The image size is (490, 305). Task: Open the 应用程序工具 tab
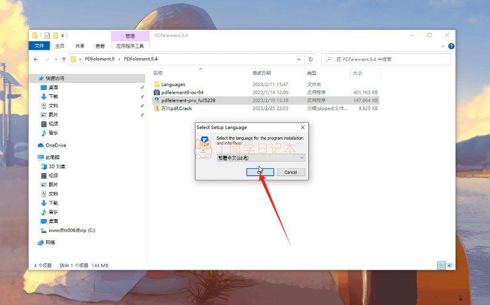click(x=130, y=46)
